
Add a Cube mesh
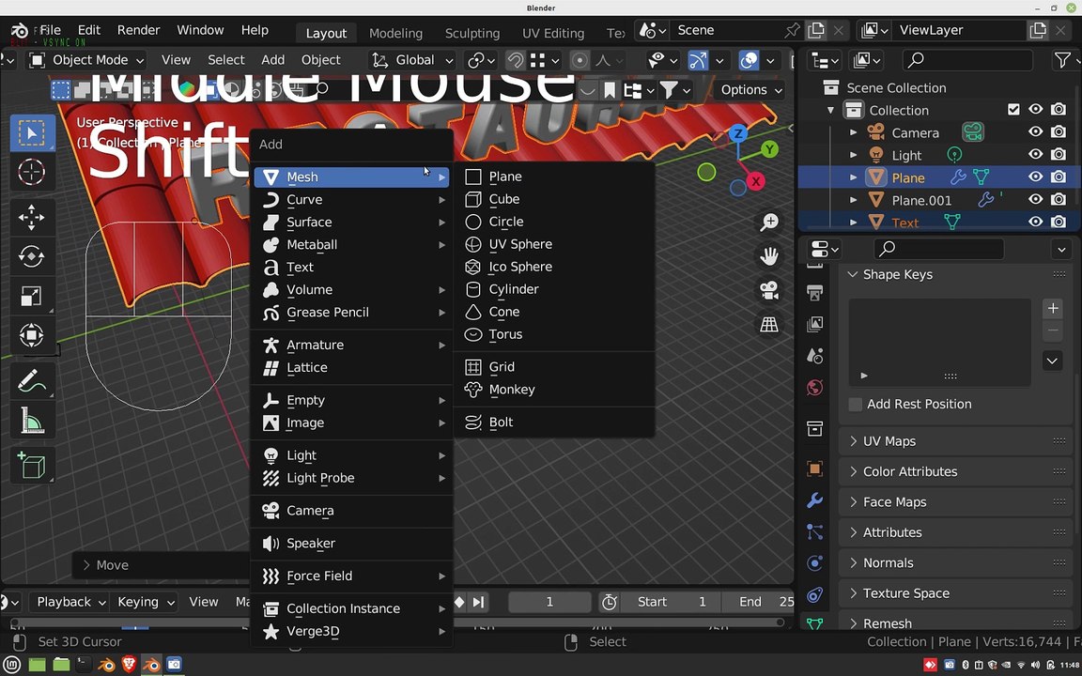554,199
